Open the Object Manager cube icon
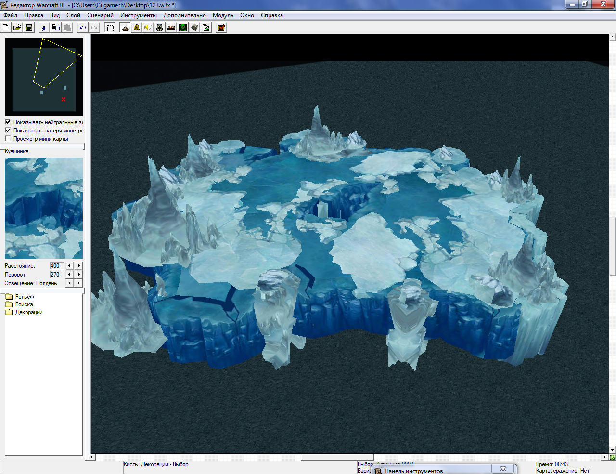Viewport: 616px width, 474px height. tap(194, 27)
